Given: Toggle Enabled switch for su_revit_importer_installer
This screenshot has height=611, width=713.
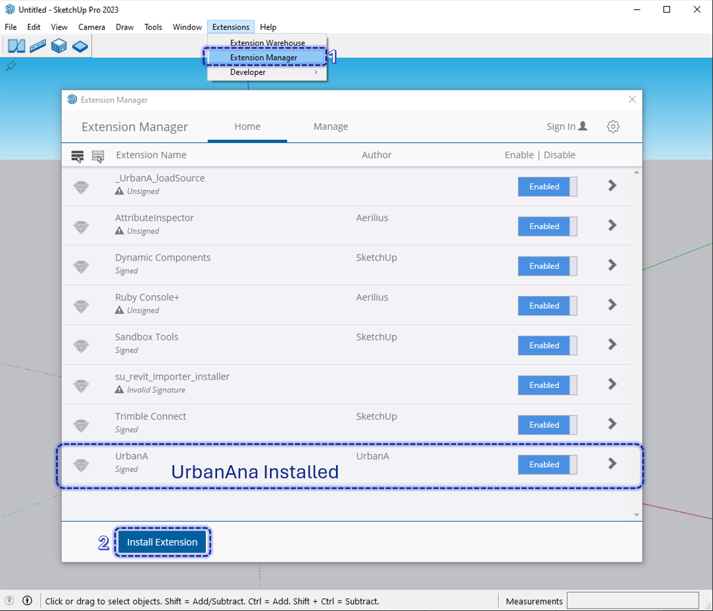Looking at the screenshot, I should coord(548,385).
